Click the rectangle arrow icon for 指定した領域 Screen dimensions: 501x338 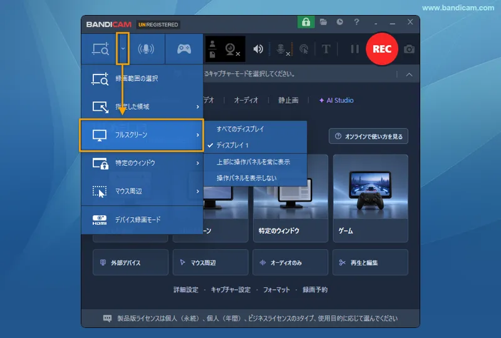point(100,107)
